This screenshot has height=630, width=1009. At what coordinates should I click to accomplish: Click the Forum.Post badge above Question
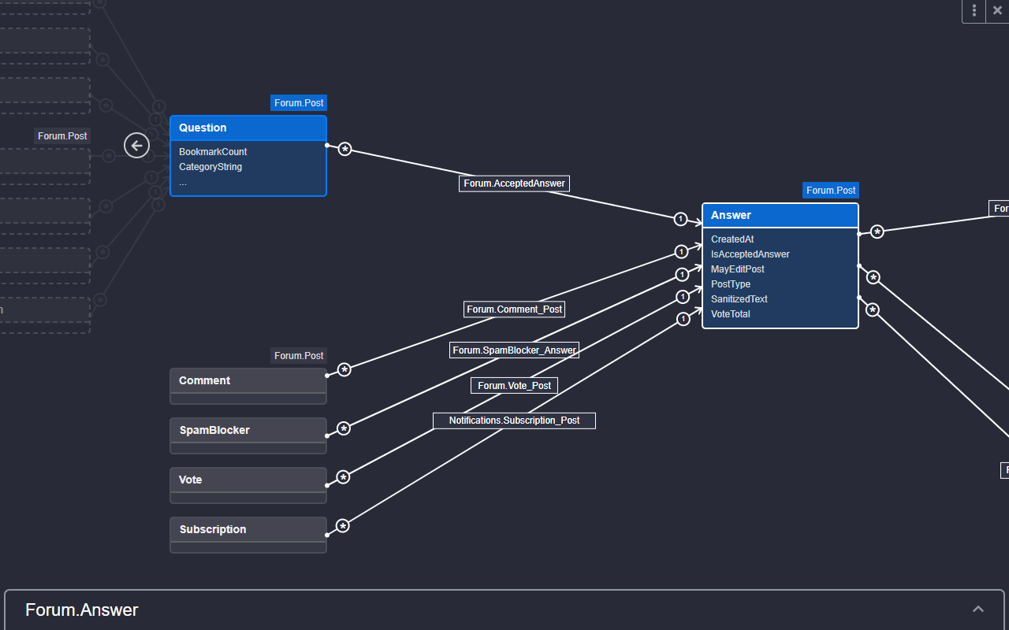click(299, 102)
